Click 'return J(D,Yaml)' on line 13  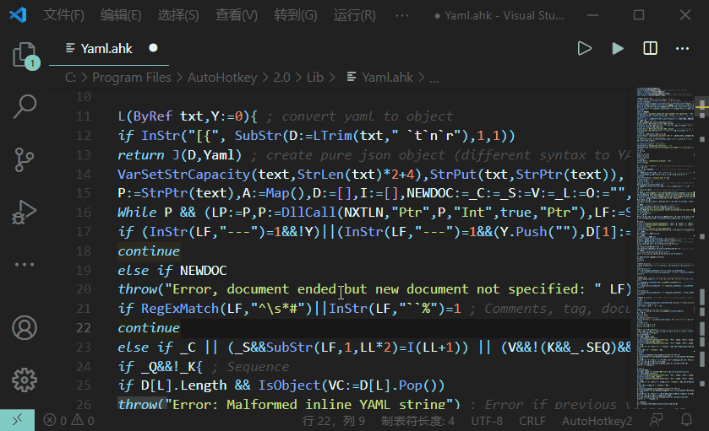coord(180,155)
